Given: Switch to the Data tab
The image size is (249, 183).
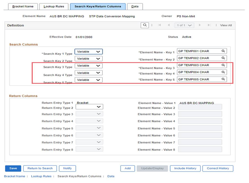Looking at the screenshot, I should (135, 6).
